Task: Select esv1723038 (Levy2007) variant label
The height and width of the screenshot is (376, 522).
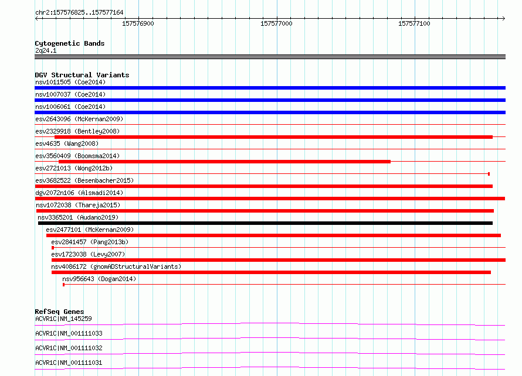Action: [x=88, y=254]
